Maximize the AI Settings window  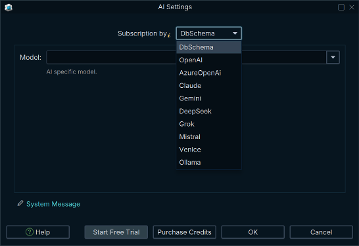click(x=341, y=7)
